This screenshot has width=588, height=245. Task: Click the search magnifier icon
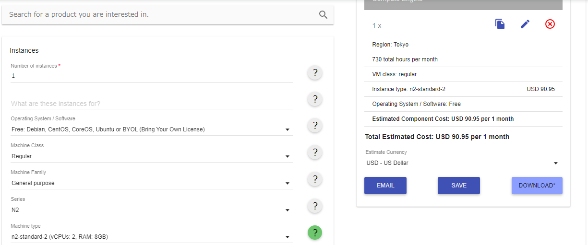click(x=324, y=15)
